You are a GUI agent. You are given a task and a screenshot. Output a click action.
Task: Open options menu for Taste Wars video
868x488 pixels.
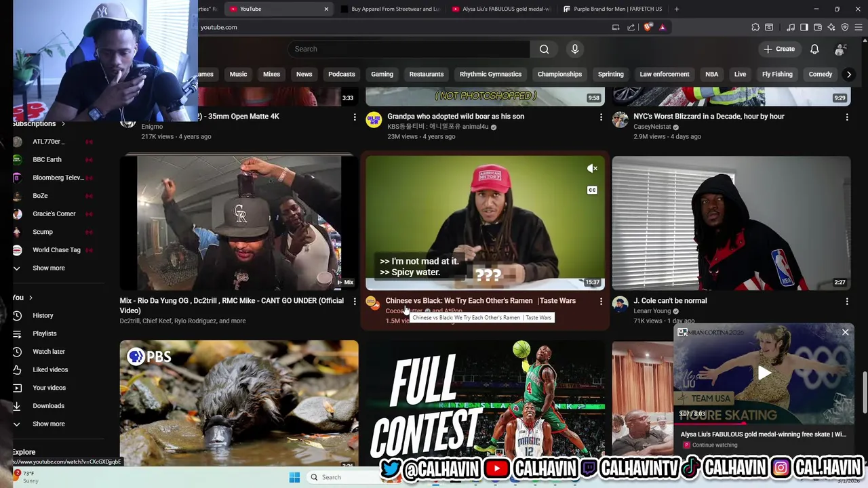pos(601,301)
